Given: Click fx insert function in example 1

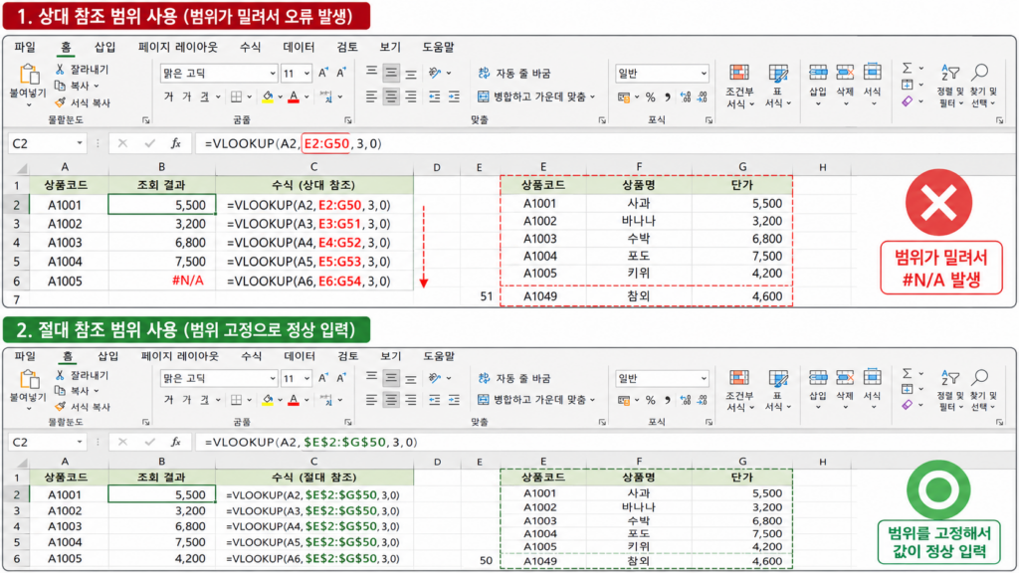Looking at the screenshot, I should [175, 143].
